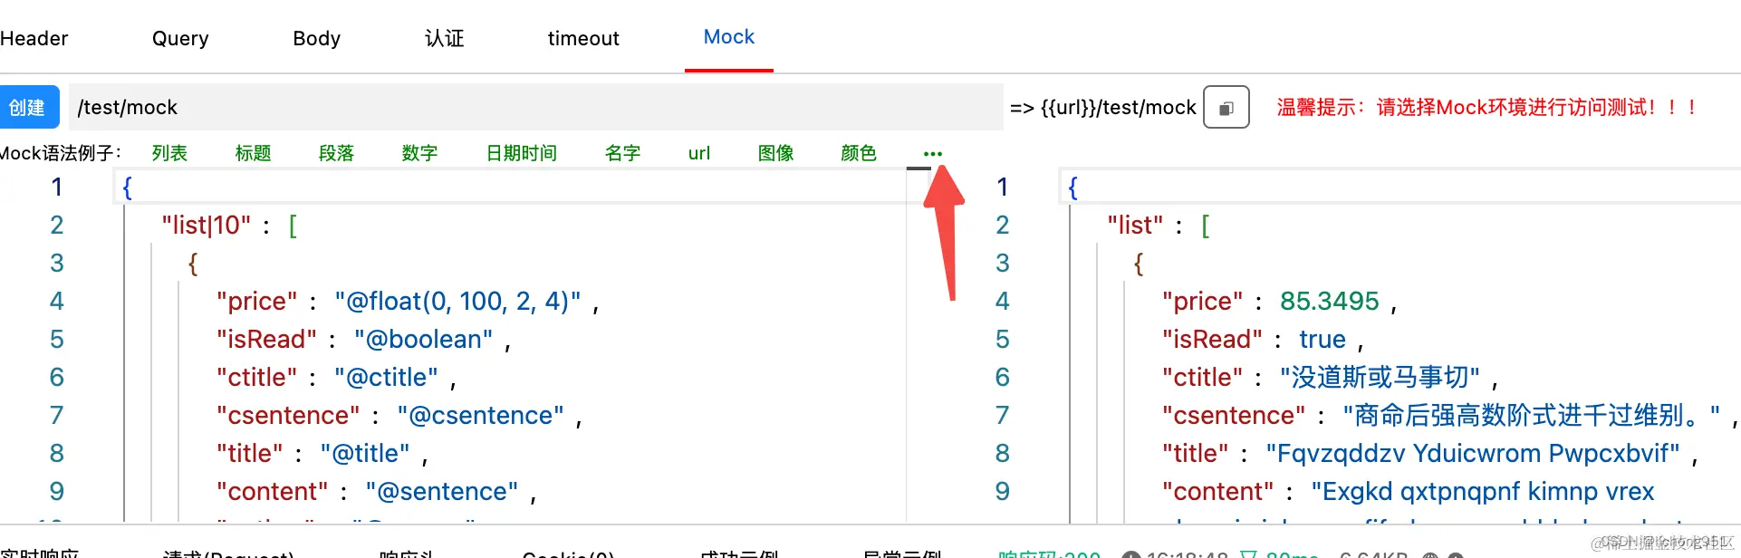Insert the 图像 Mock syntax example
The height and width of the screenshot is (558, 1741).
775,153
